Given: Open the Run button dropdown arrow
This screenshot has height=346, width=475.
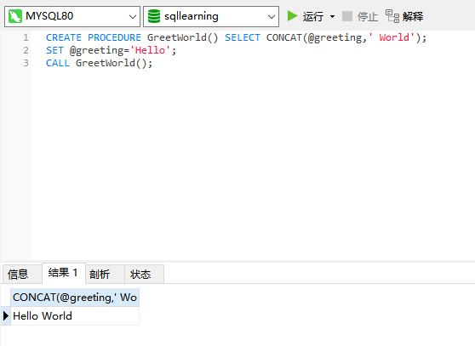Looking at the screenshot, I should tap(332, 16).
